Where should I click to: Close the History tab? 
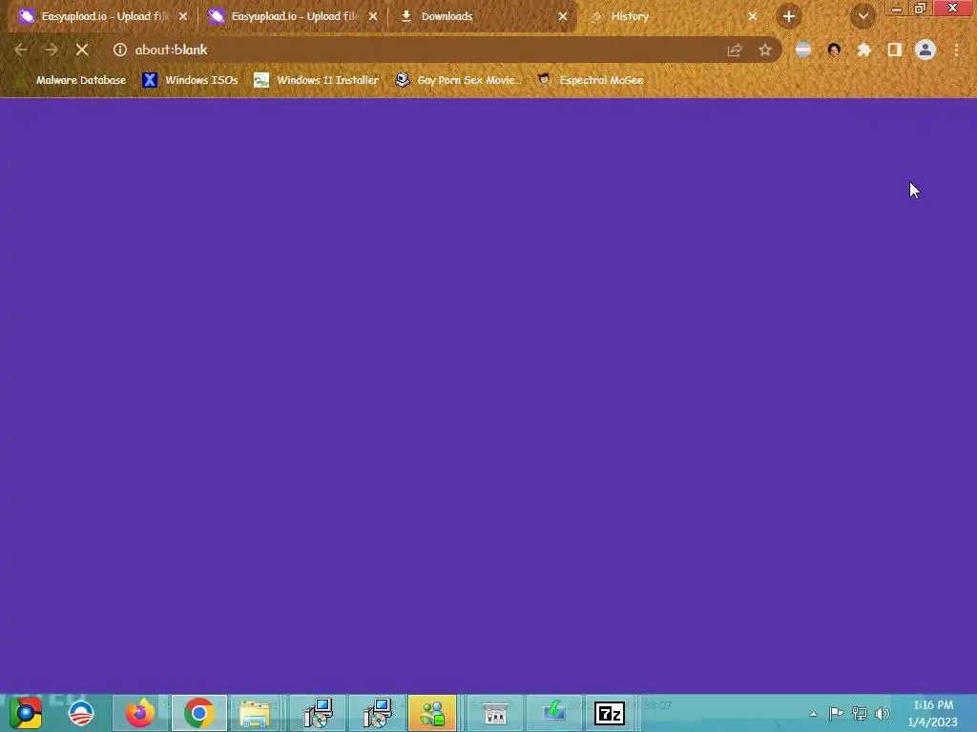tap(753, 16)
